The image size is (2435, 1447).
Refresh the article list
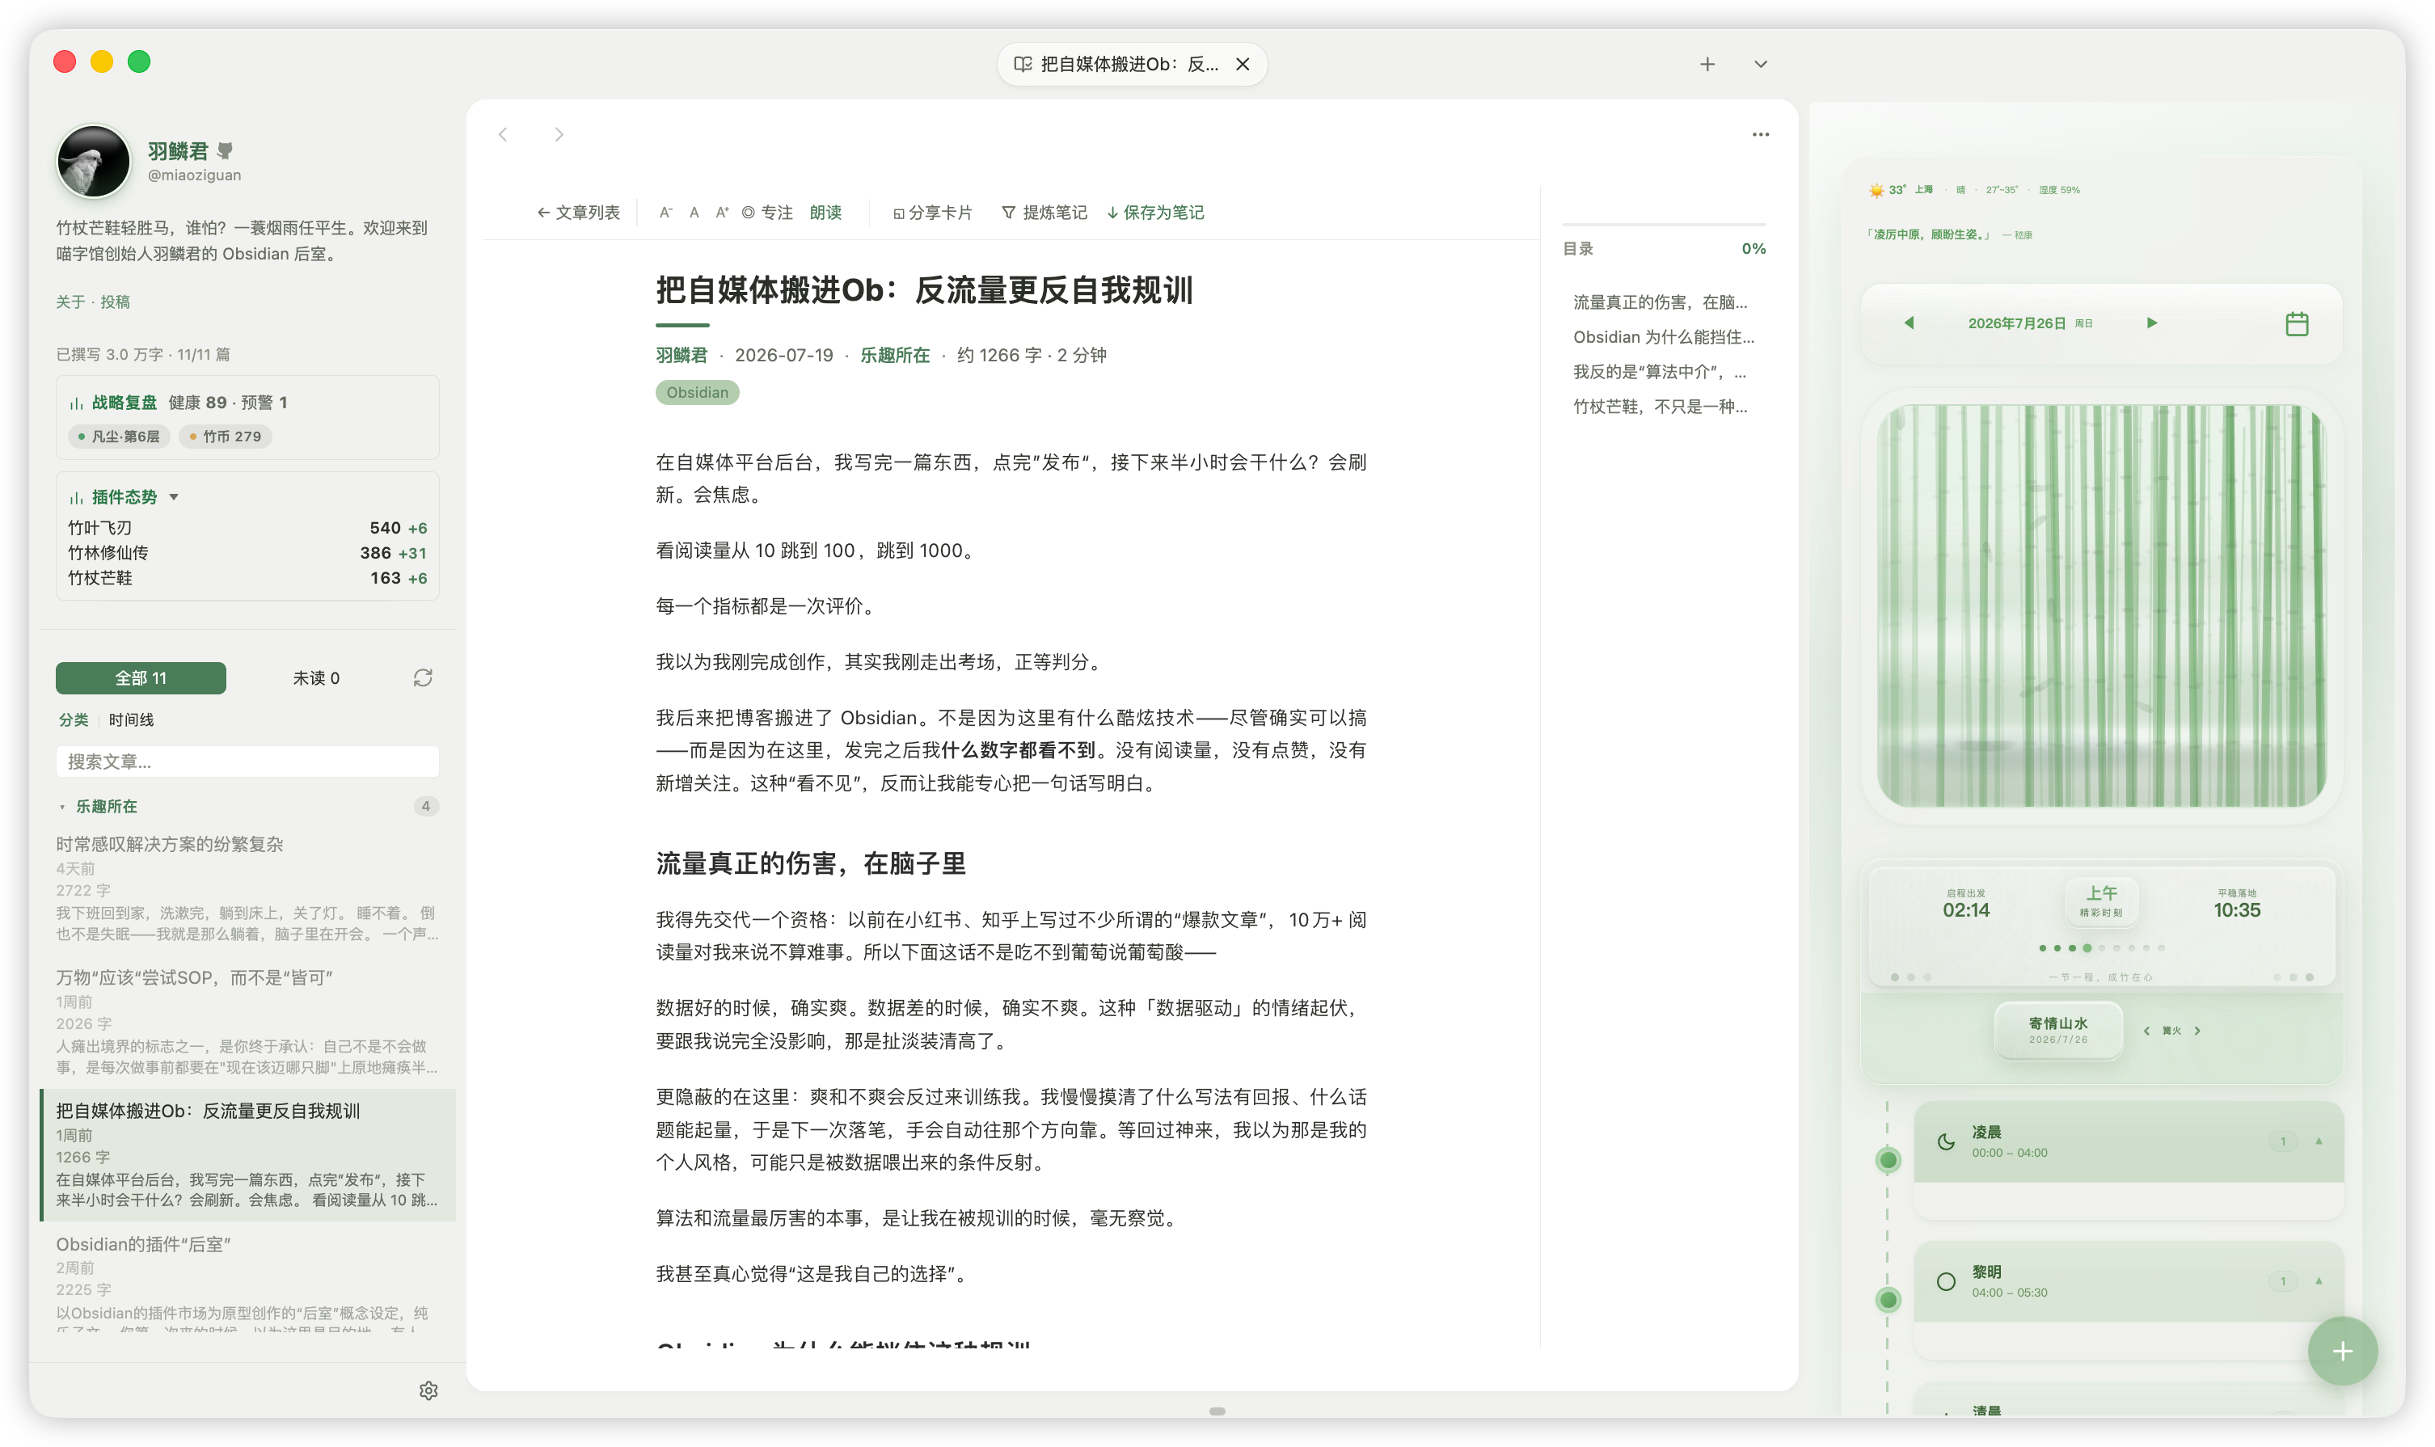point(422,677)
